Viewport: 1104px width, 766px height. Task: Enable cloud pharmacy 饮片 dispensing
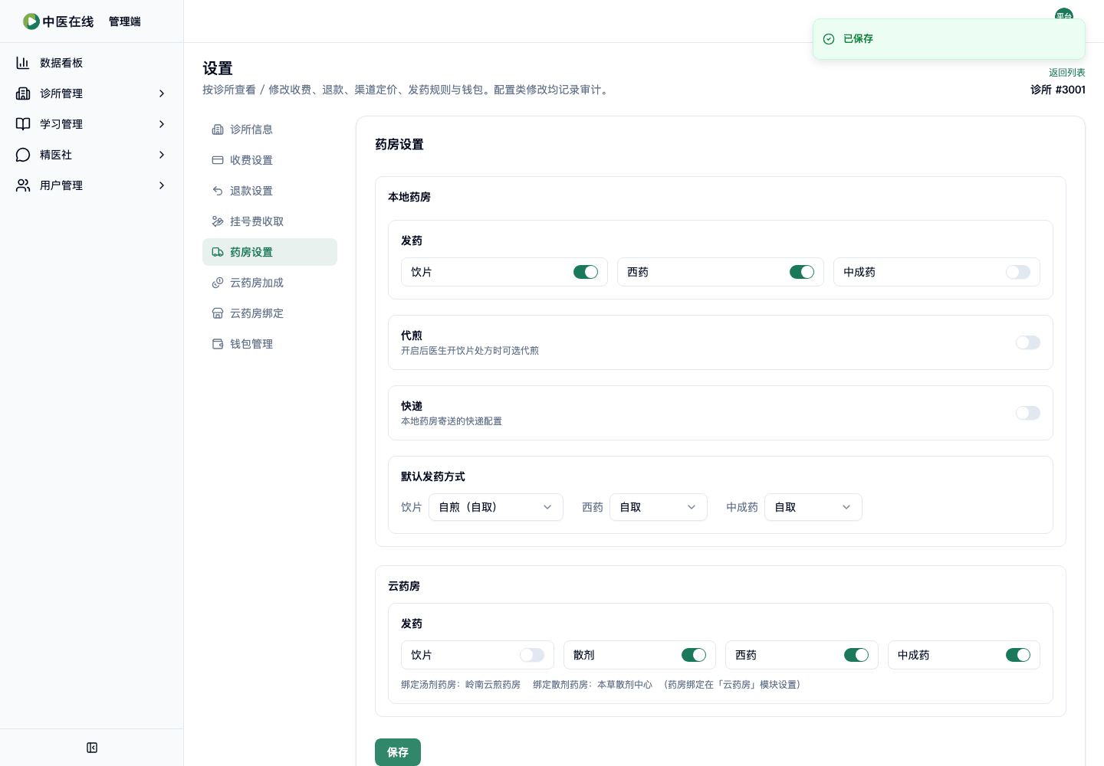pos(532,655)
